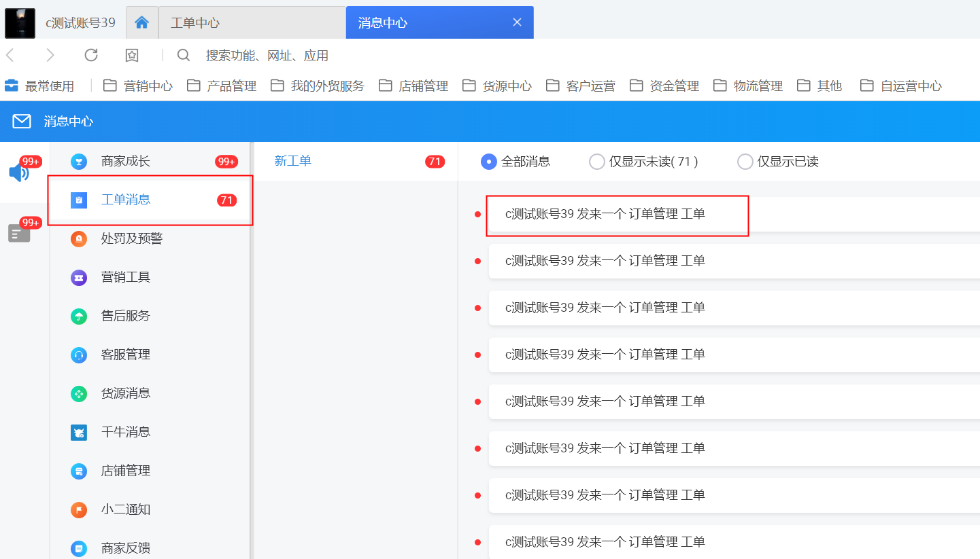Click the 工单消息 clipboard icon
Image resolution: width=980 pixels, height=559 pixels.
[79, 200]
